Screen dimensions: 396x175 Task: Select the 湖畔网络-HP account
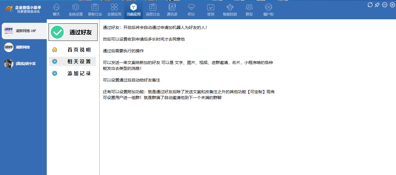click(x=23, y=30)
